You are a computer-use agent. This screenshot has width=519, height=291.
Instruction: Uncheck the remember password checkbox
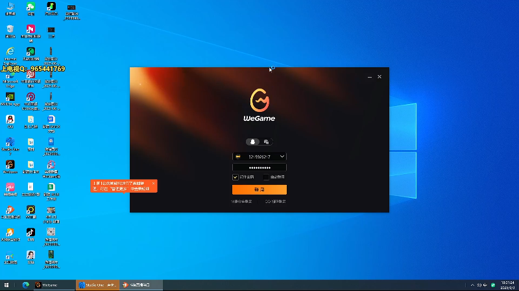point(235,177)
